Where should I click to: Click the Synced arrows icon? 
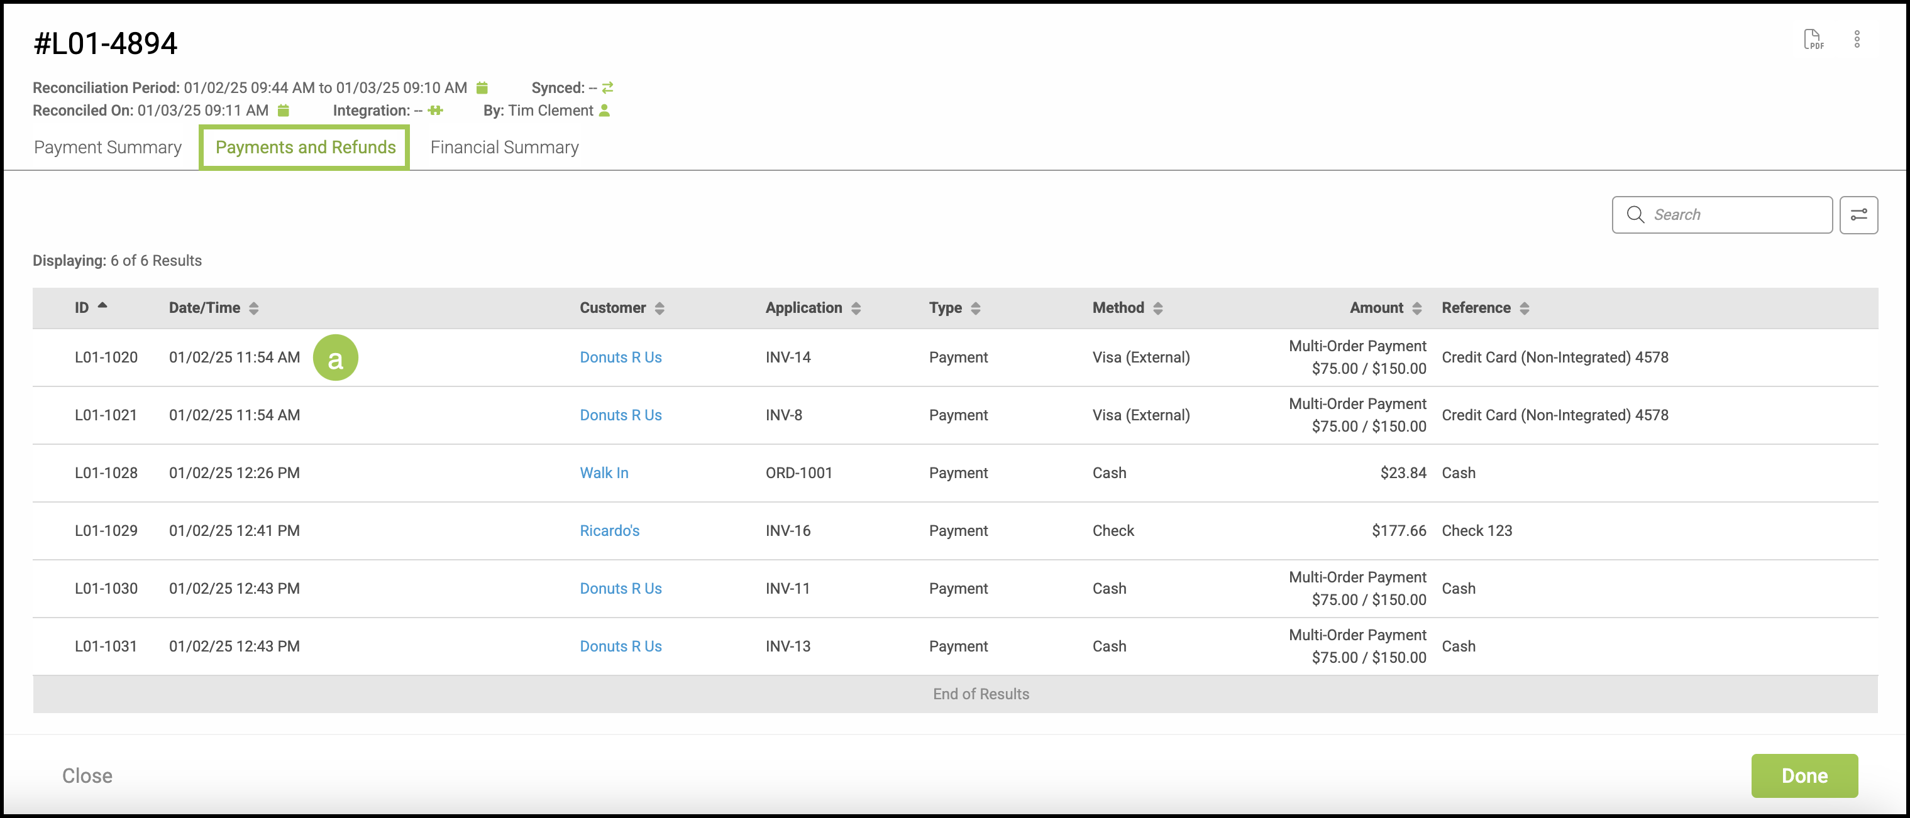607,88
